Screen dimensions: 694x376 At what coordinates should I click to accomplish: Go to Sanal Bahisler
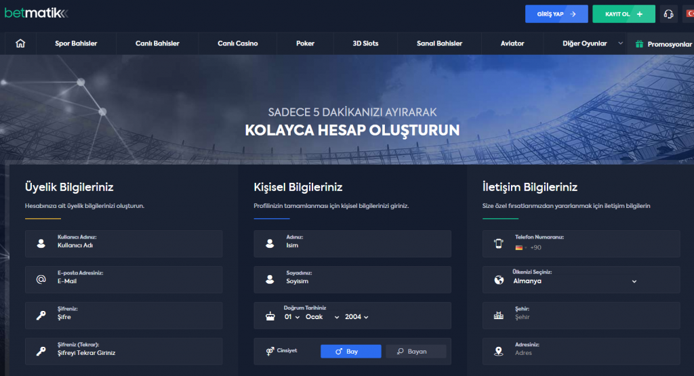(x=439, y=43)
